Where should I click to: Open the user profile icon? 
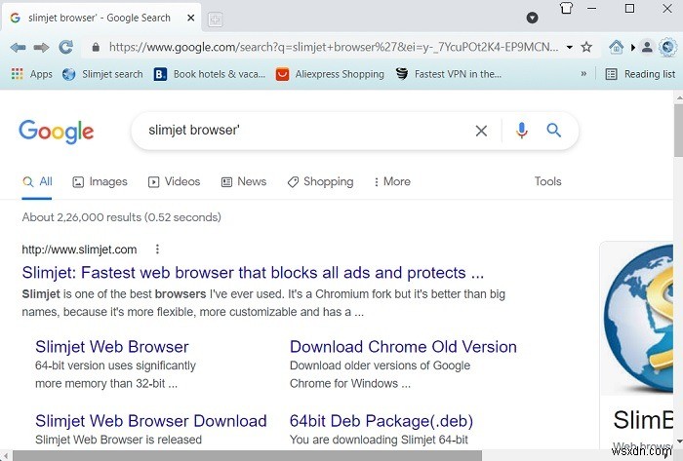tap(646, 47)
